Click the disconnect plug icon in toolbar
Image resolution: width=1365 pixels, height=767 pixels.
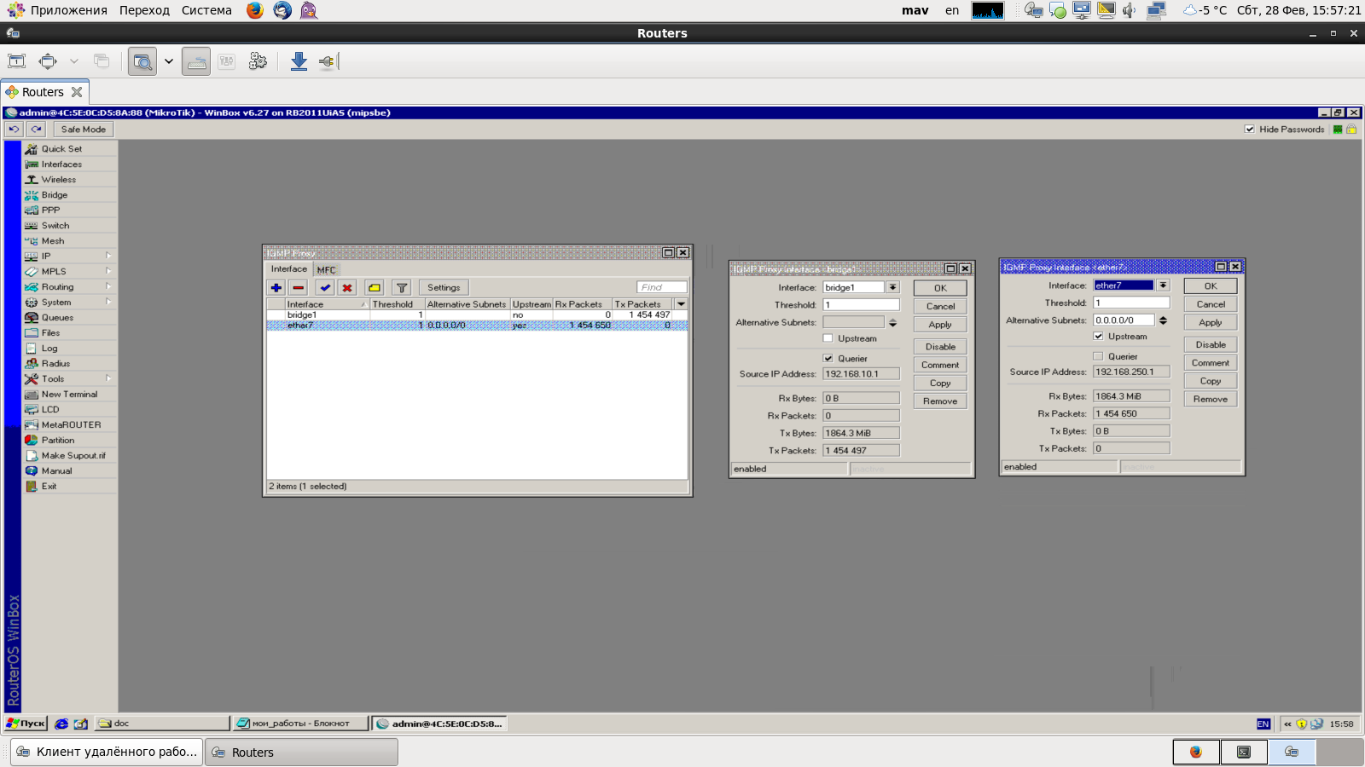tap(328, 61)
